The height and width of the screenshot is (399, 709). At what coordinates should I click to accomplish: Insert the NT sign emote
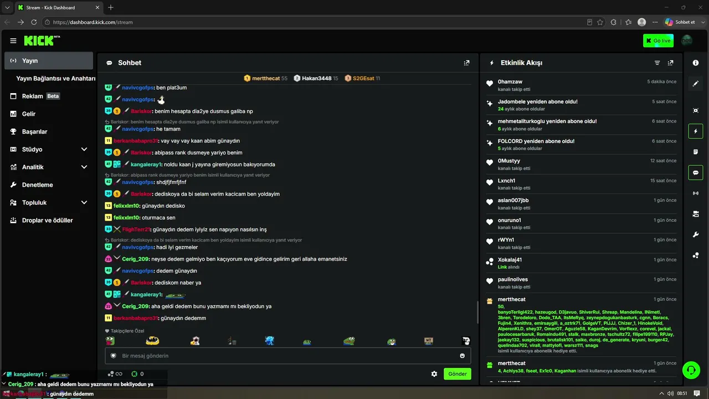pyautogui.click(x=428, y=340)
